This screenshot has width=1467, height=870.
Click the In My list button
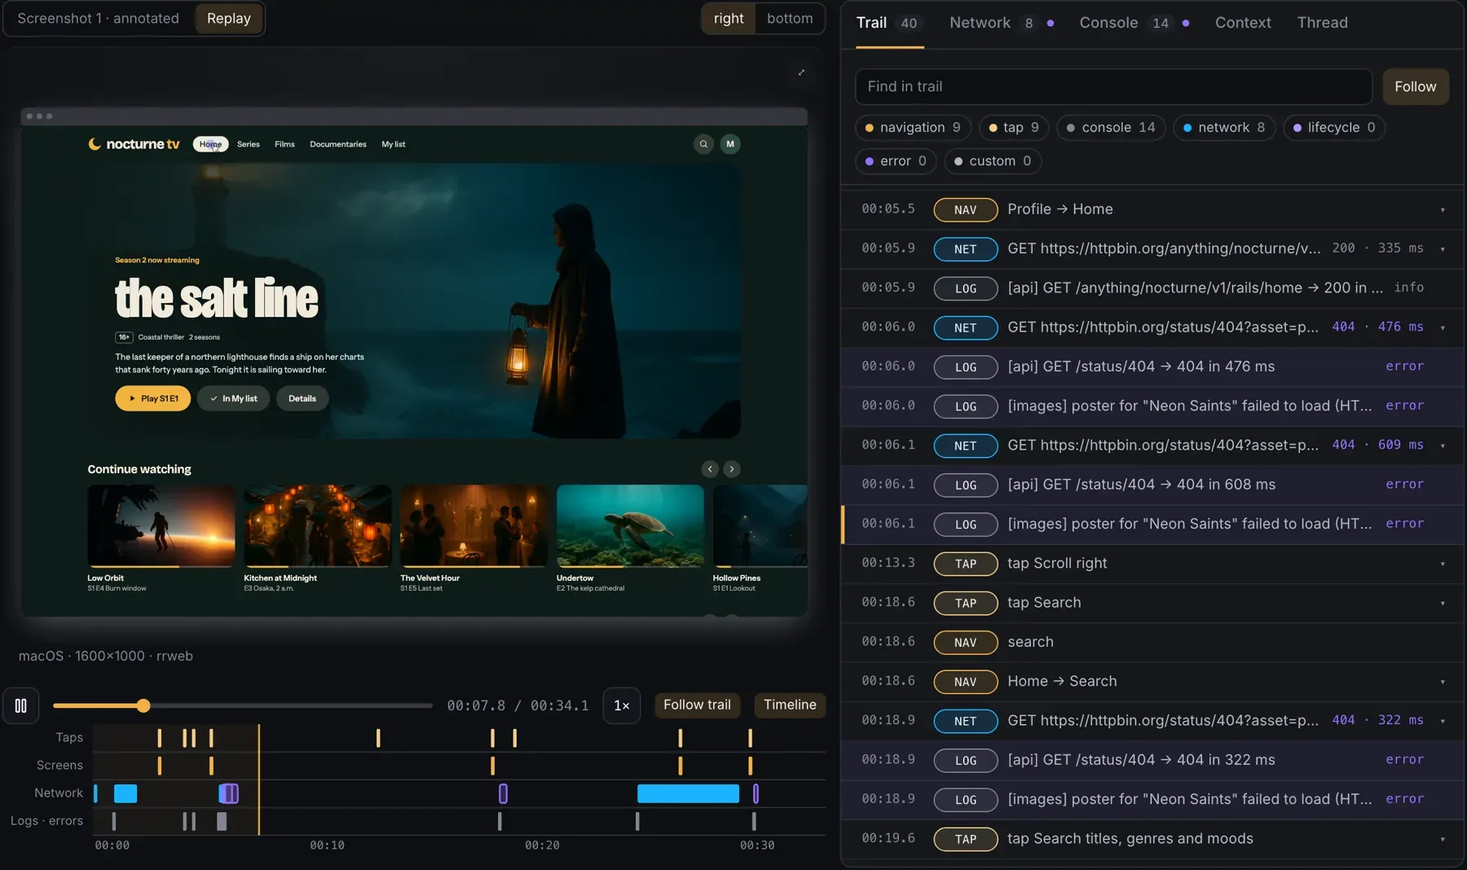coord(233,398)
